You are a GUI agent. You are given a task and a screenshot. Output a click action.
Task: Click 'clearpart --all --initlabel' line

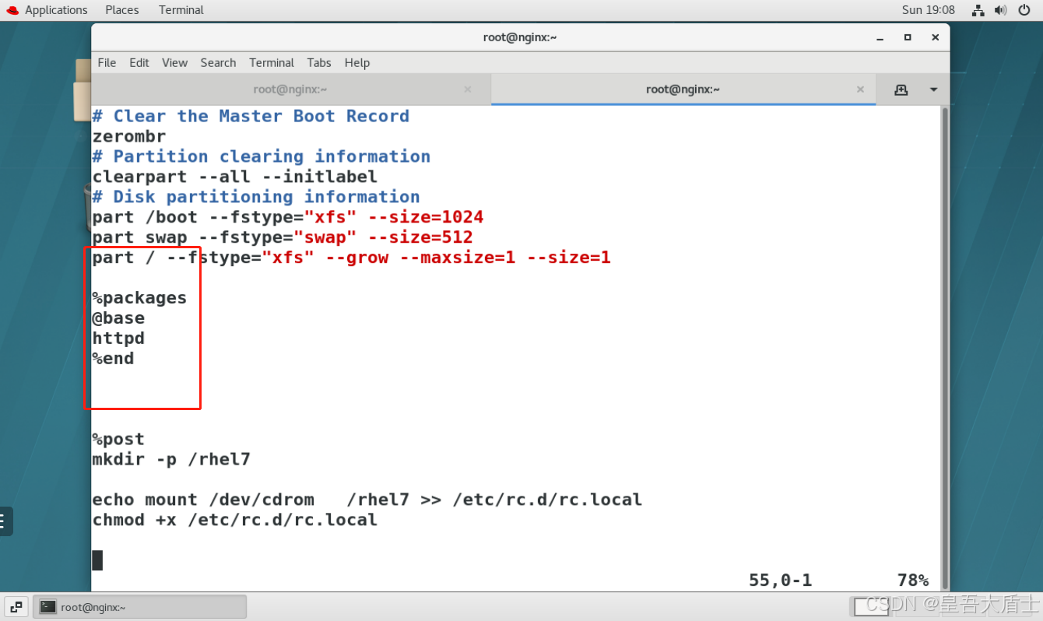(x=234, y=177)
